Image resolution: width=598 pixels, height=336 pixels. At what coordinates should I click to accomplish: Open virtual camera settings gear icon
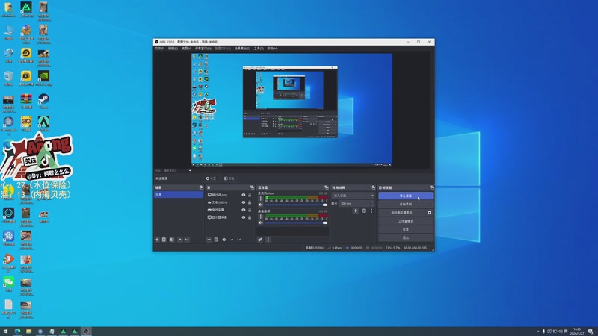tap(429, 213)
